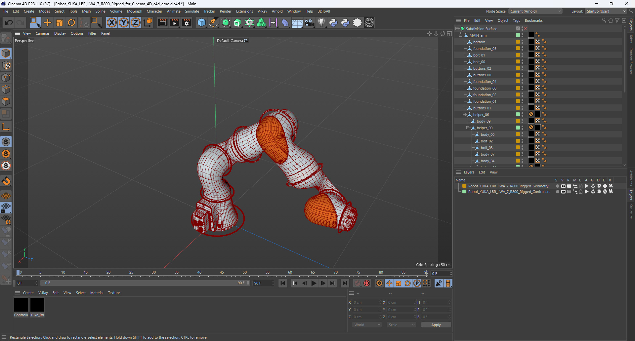The image size is (635, 341).
Task: Open the World coordinate dropdown
Action: [367, 325]
